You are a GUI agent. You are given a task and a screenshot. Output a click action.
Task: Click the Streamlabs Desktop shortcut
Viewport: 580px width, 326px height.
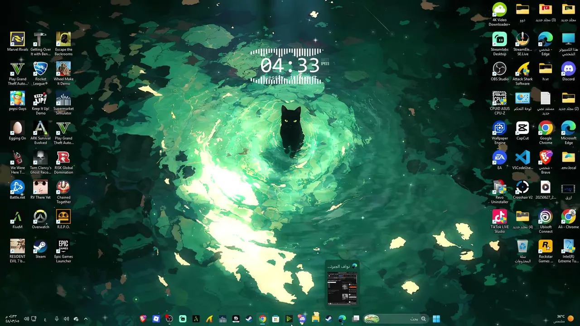(499, 44)
